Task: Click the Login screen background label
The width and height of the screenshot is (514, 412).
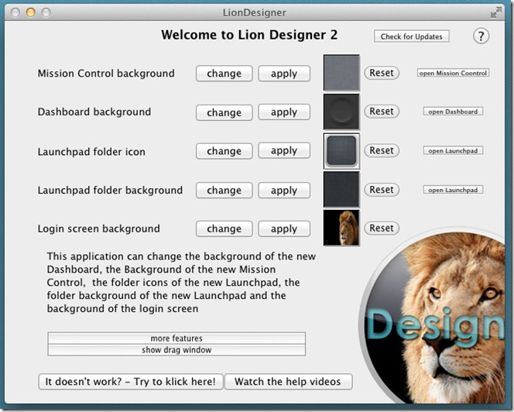Action: point(99,228)
